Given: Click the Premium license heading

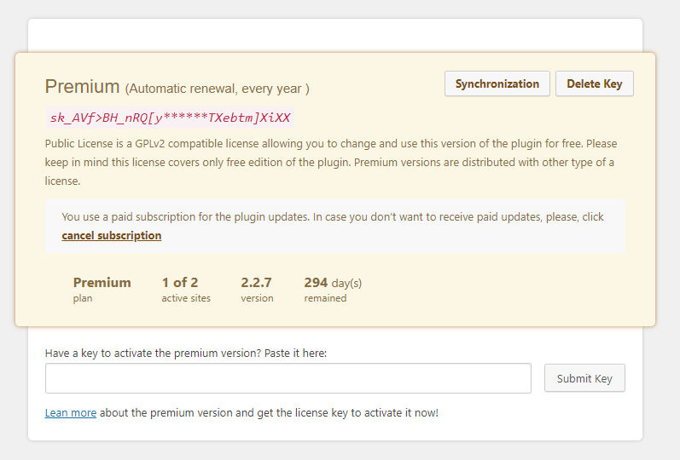Looking at the screenshot, I should coord(82,86).
